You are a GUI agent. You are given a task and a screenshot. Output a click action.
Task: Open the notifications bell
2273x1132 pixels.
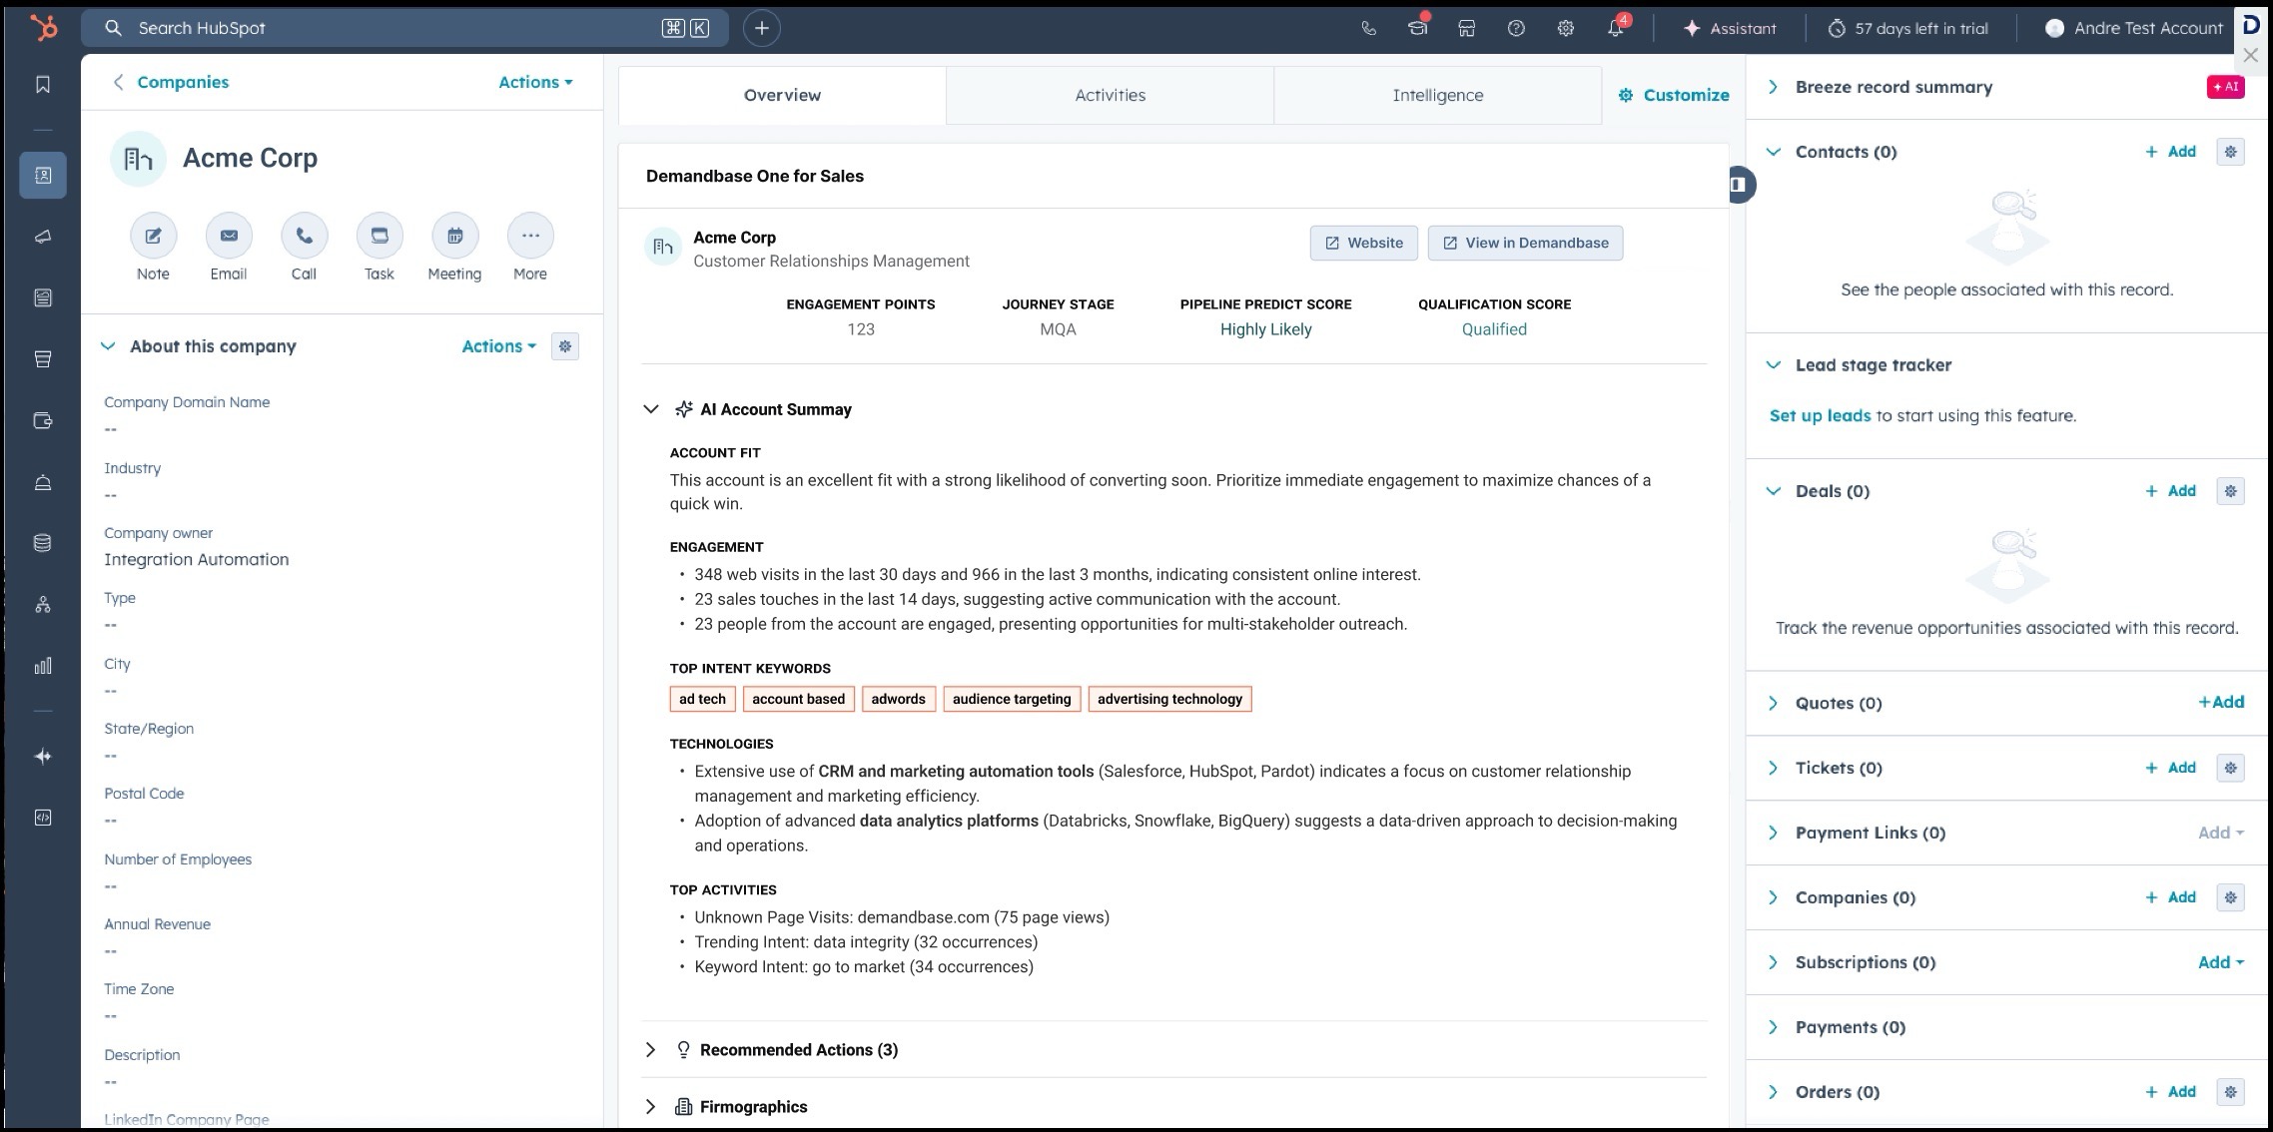[x=1616, y=28]
